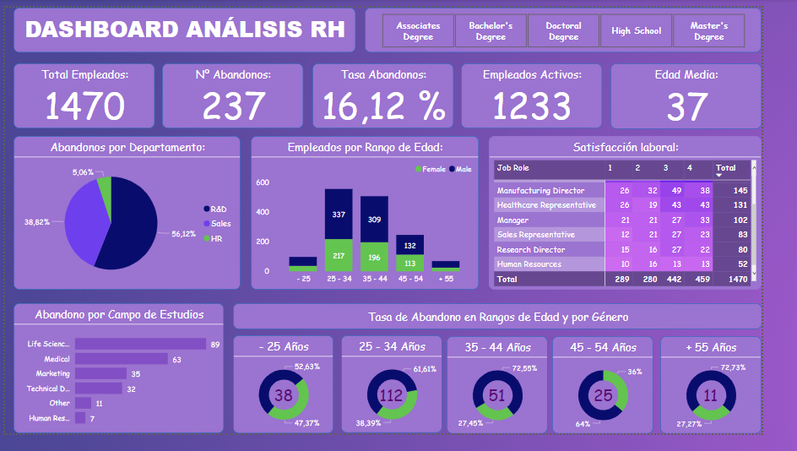Click the Satisfacción laboral table title
Image resolution: width=797 pixels, height=451 pixels.
(626, 148)
